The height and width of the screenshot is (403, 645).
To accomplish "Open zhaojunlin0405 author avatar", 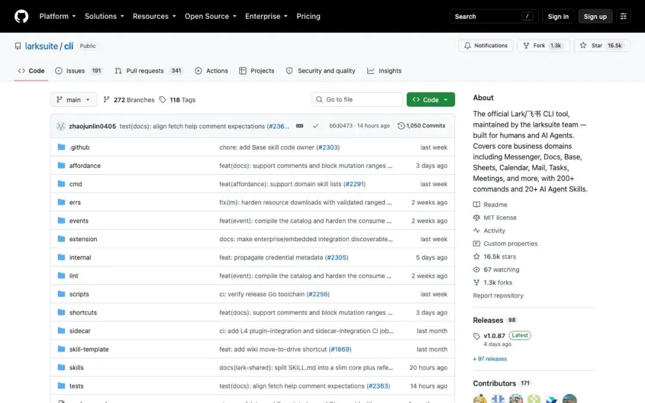I will tap(61, 126).
